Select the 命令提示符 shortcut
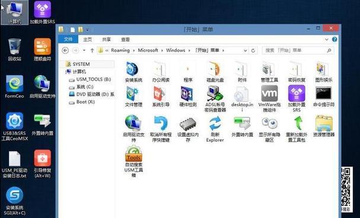This screenshot has height=218, width=360. pos(324,97)
